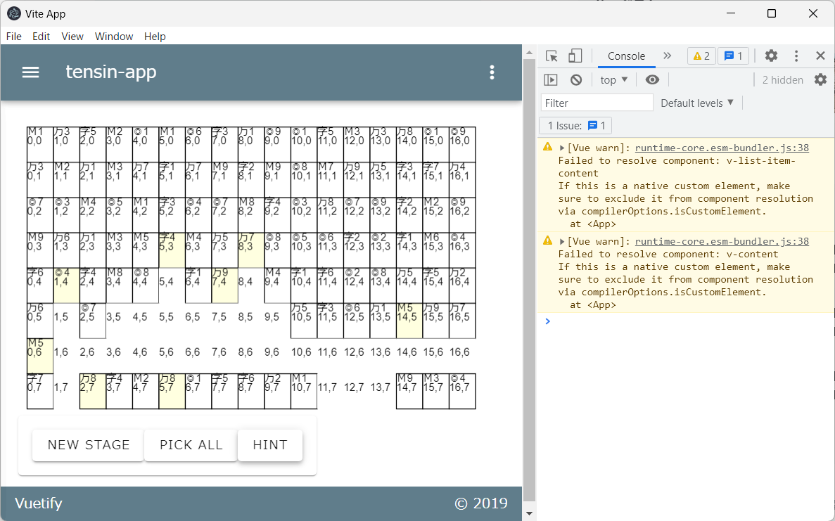
Task: Click the eye icon for live expressions
Action: click(652, 80)
